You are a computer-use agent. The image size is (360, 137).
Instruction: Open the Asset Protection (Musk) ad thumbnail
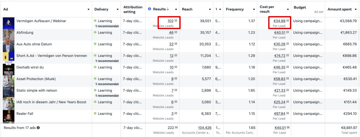tap(9, 81)
